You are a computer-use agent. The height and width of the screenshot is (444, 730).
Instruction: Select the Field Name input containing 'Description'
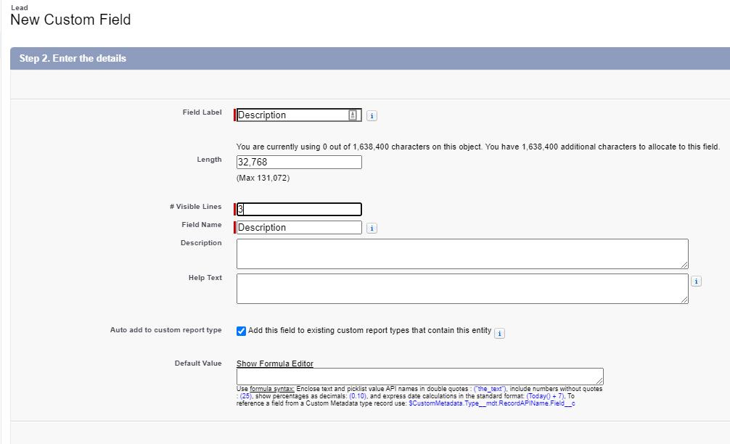(x=298, y=227)
